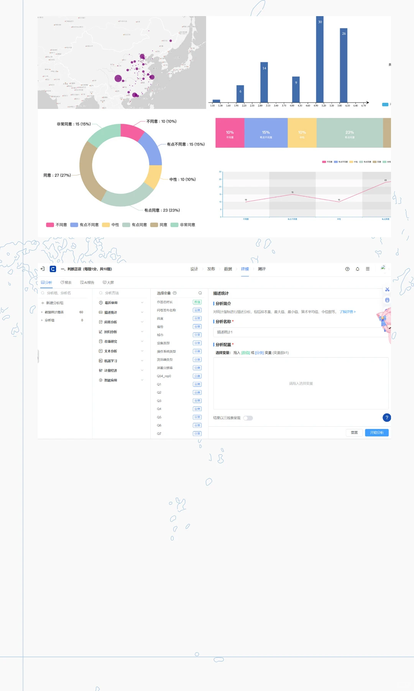
Task: Click the blue 有点不同意 legend swatch under donut
Action: pyautogui.click(x=74, y=225)
